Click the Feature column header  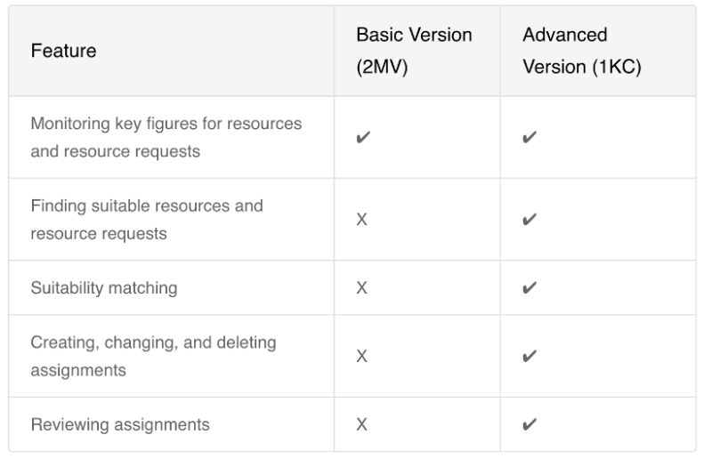click(63, 52)
